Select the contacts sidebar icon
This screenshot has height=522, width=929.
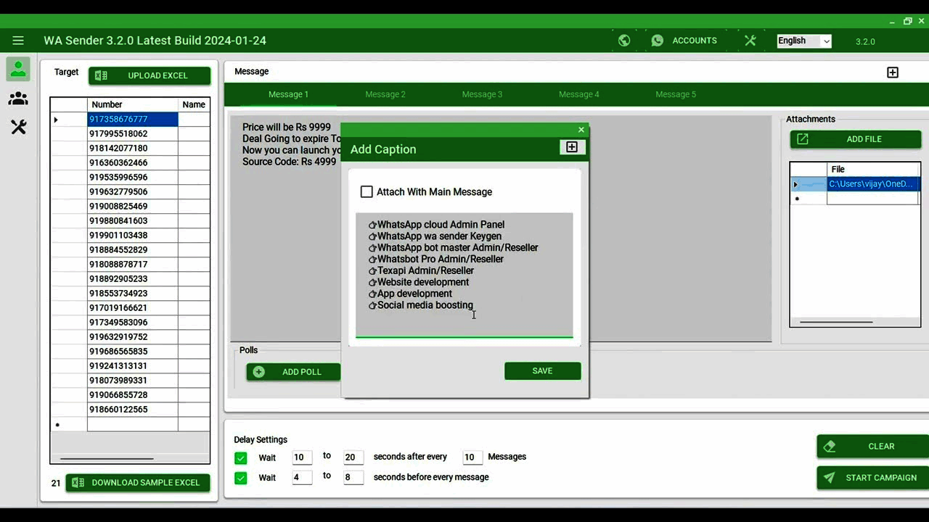click(17, 69)
